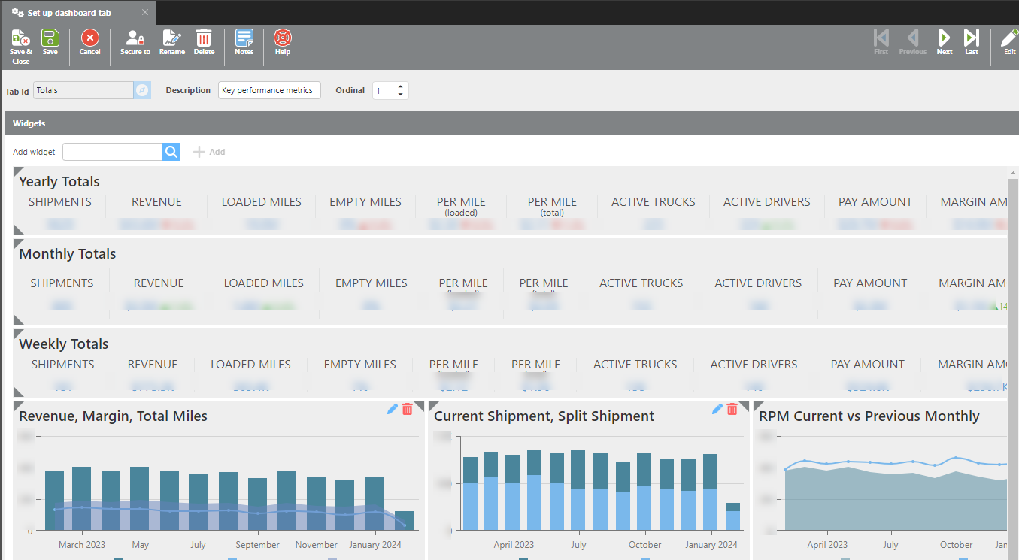Screen dimensions: 1019x560
Task: Click the Add widget search magnifier button
Action: coord(171,152)
